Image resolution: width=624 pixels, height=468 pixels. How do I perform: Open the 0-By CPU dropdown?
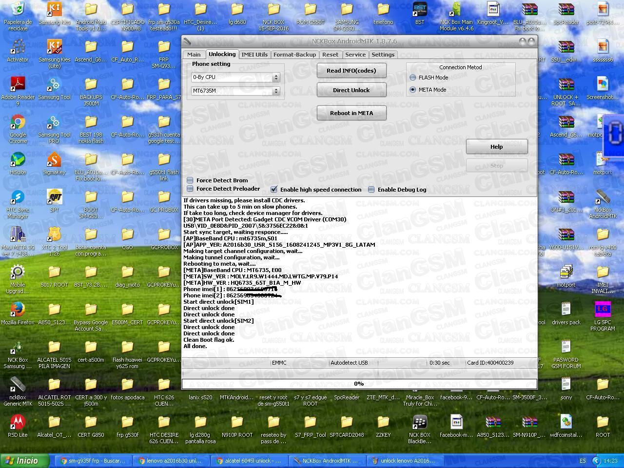coord(235,77)
